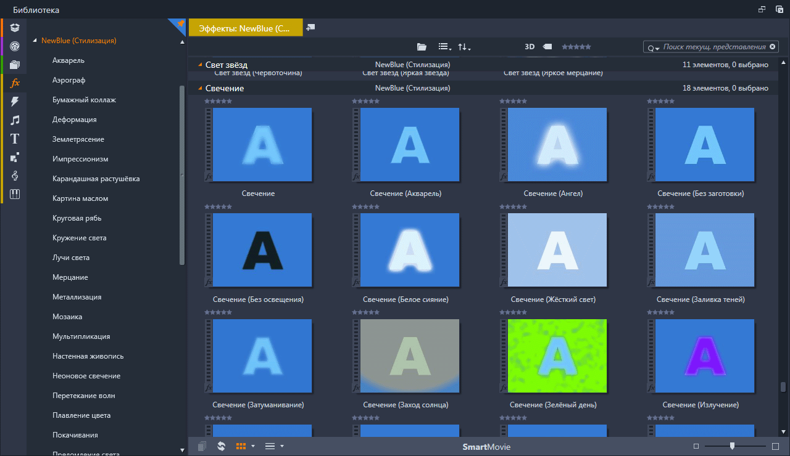Click the effects tree scrollbar thumb
The width and height of the screenshot is (790, 456).
tap(182, 176)
